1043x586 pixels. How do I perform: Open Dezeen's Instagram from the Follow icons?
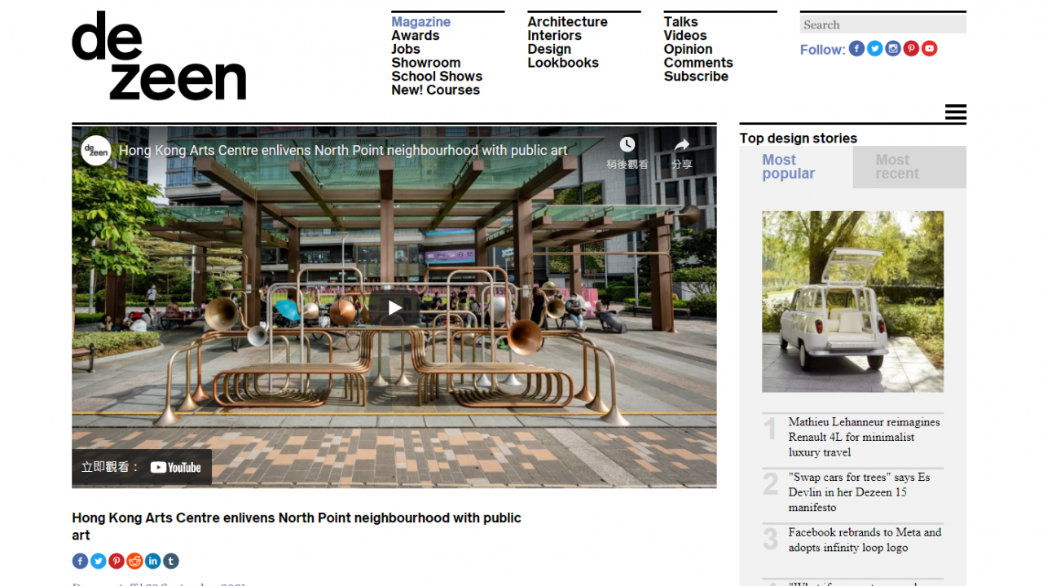pyautogui.click(x=893, y=49)
